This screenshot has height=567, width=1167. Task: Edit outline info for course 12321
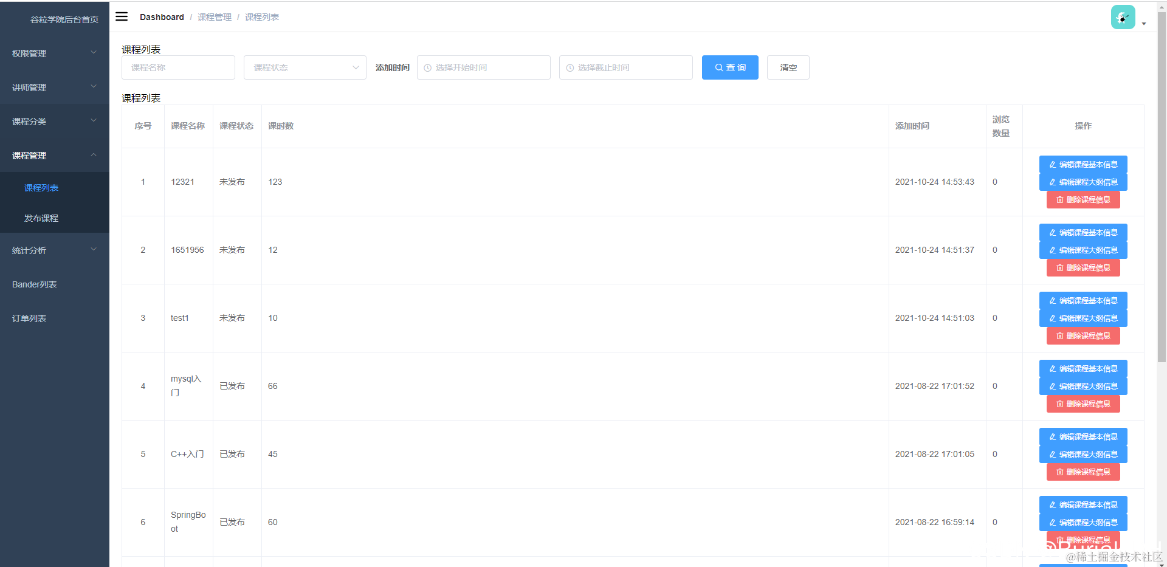[1083, 182]
